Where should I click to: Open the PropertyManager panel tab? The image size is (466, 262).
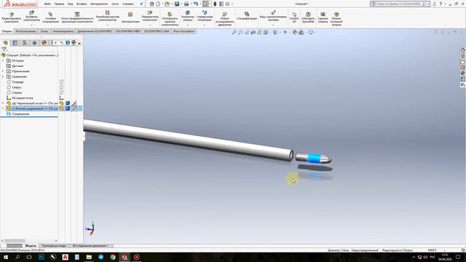click(15, 43)
